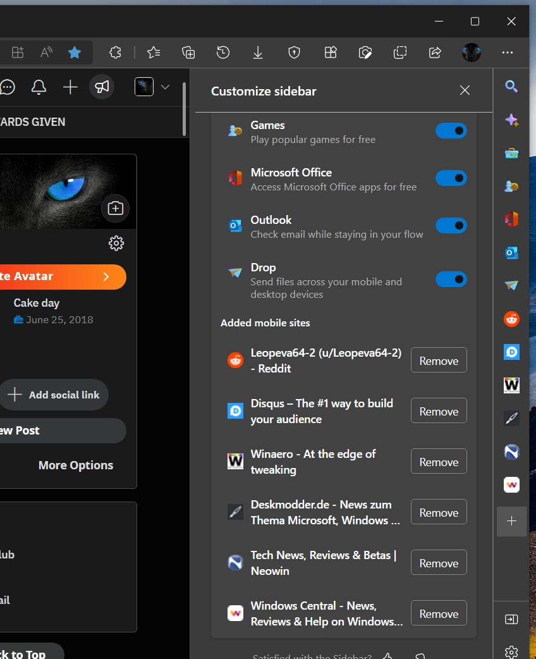
Task: Remove the Windows Central site
Action: [439, 613]
